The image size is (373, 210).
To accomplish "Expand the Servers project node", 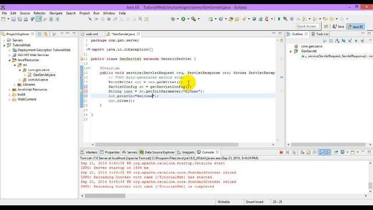I will pyautogui.click(x=4, y=40).
